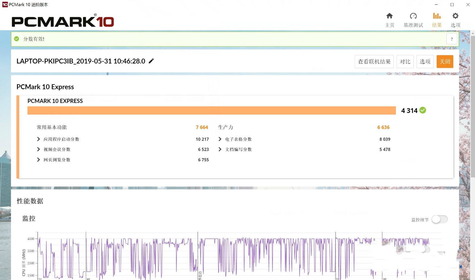This screenshot has width=475, height=280.
Task: Click the 生产力 heading
Action: (x=226, y=127)
